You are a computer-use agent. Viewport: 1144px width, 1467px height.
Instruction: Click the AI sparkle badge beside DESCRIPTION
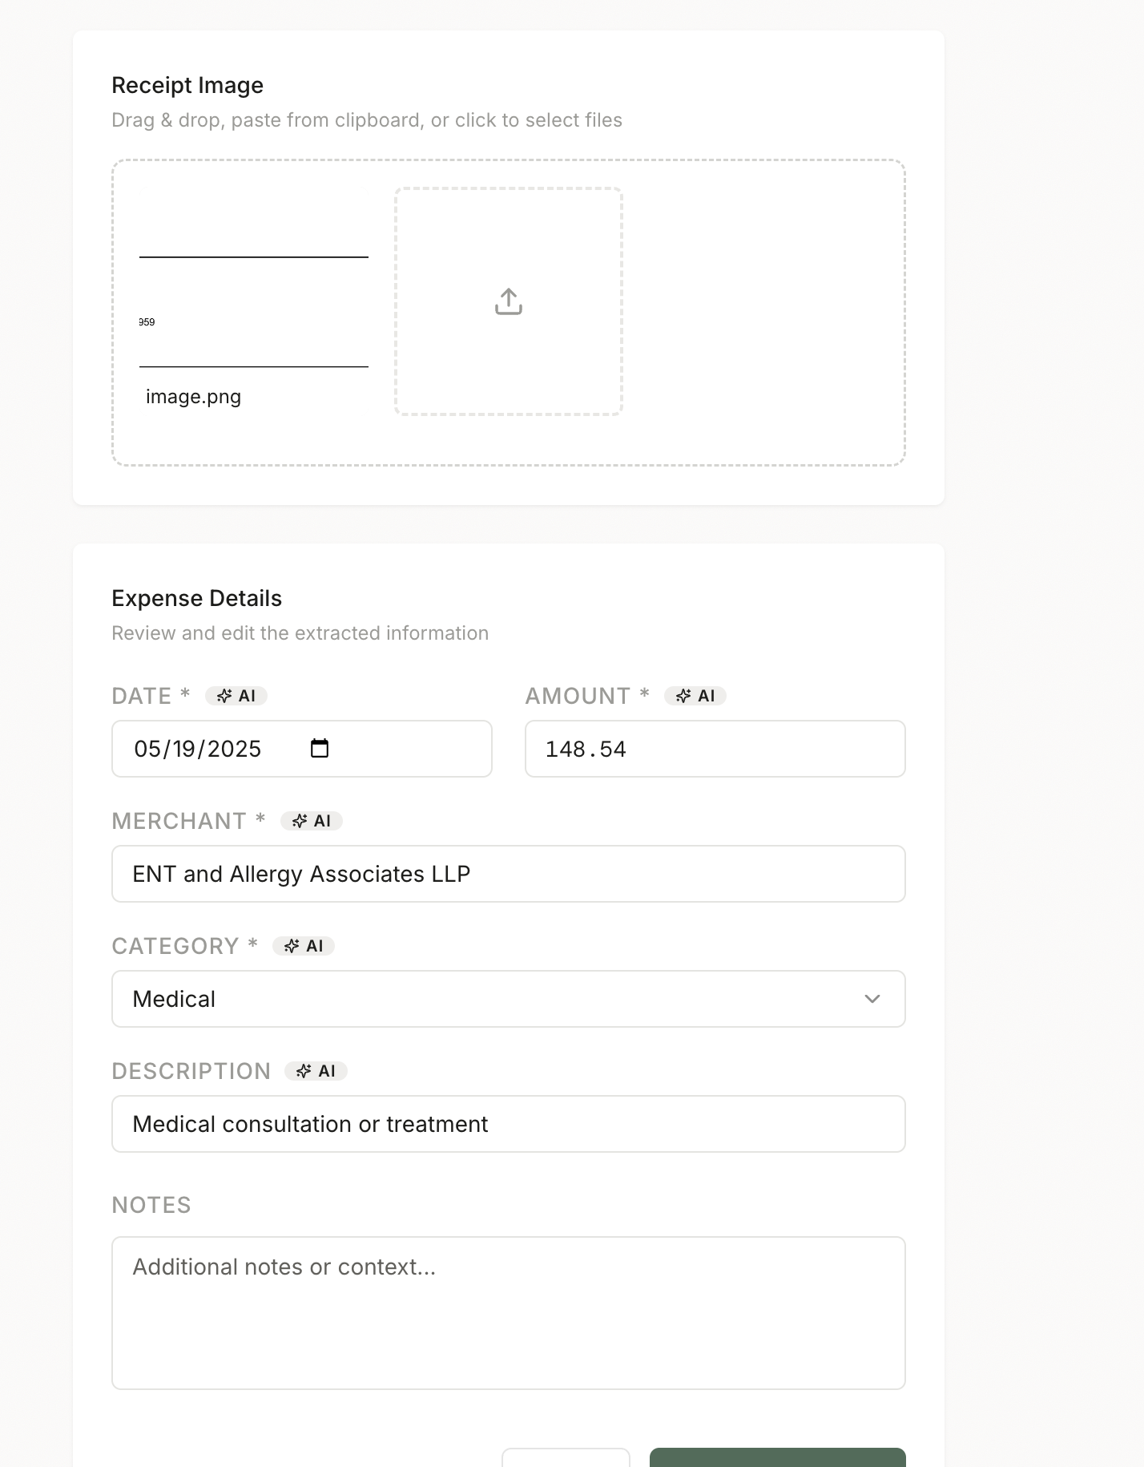(x=316, y=1071)
